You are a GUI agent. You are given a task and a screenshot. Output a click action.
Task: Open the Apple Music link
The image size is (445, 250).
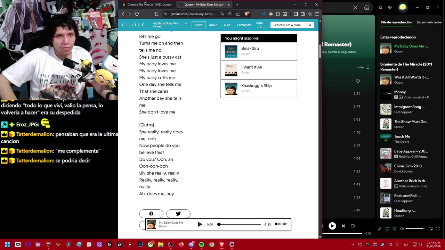click(281, 224)
